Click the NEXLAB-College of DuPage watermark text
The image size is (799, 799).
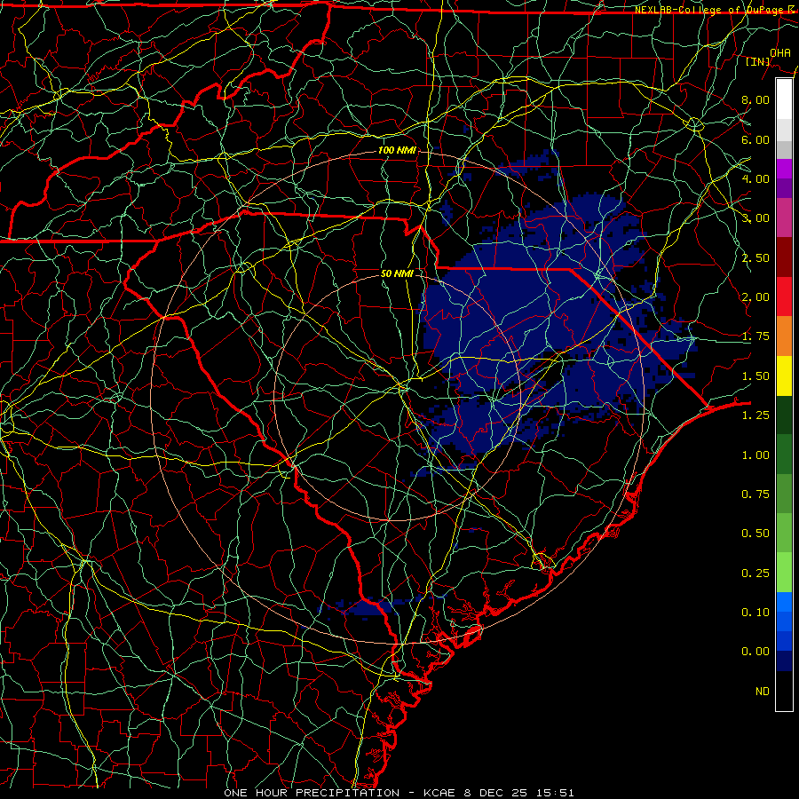[x=714, y=10]
